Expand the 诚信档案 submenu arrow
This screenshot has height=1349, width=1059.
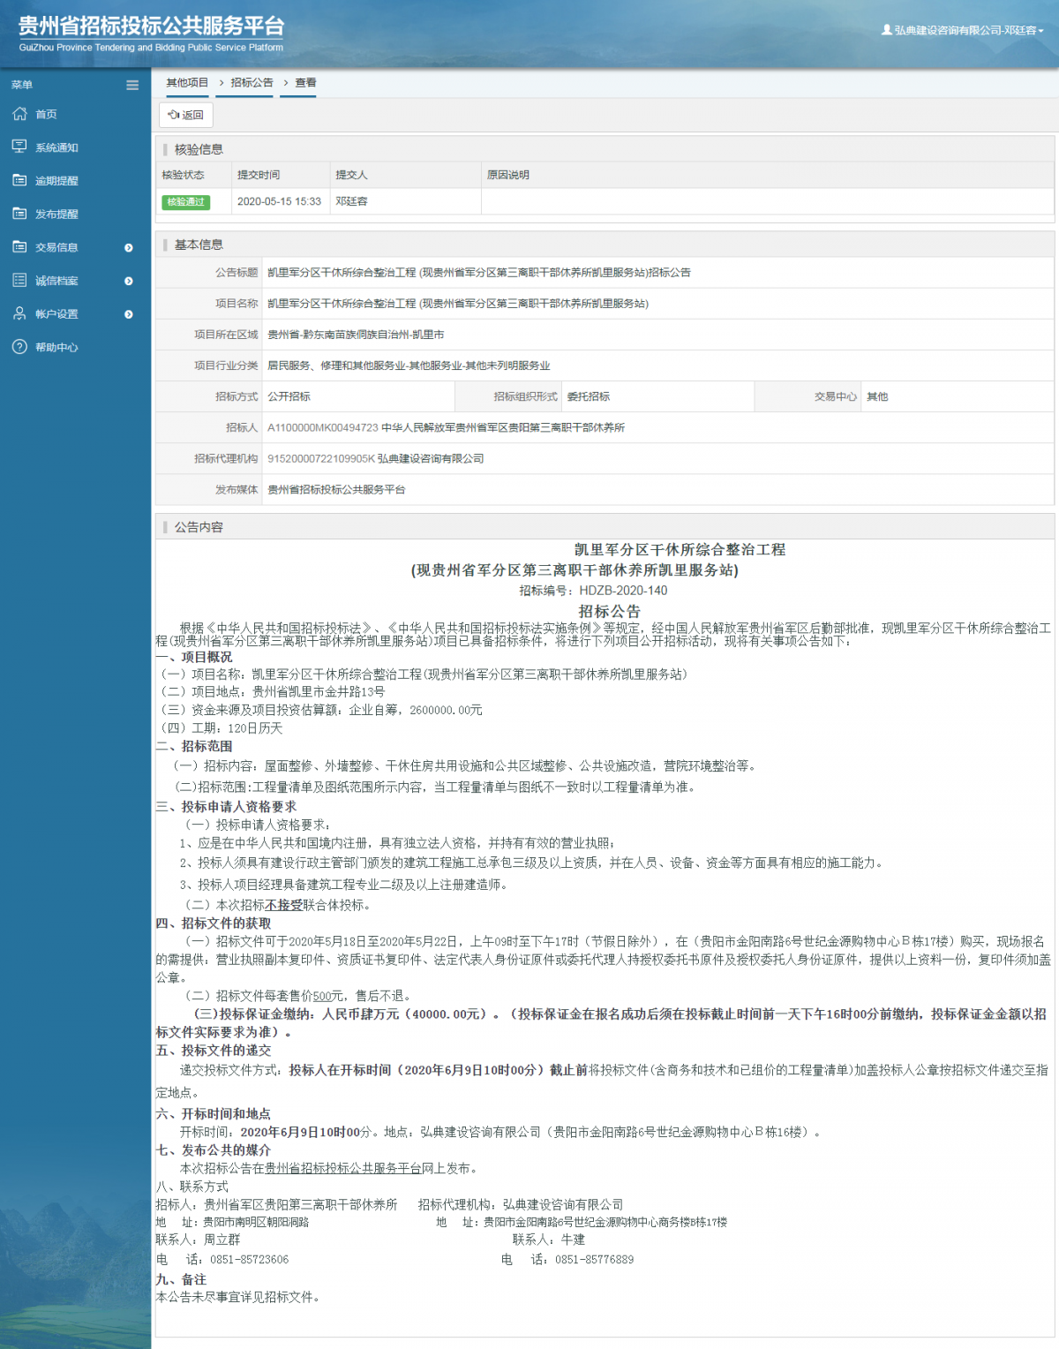tap(129, 281)
